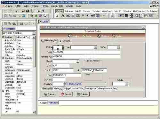The width and height of the screenshot is (160, 119).
Task: Click the CLI_NOME field on the form
Action: (87, 52)
